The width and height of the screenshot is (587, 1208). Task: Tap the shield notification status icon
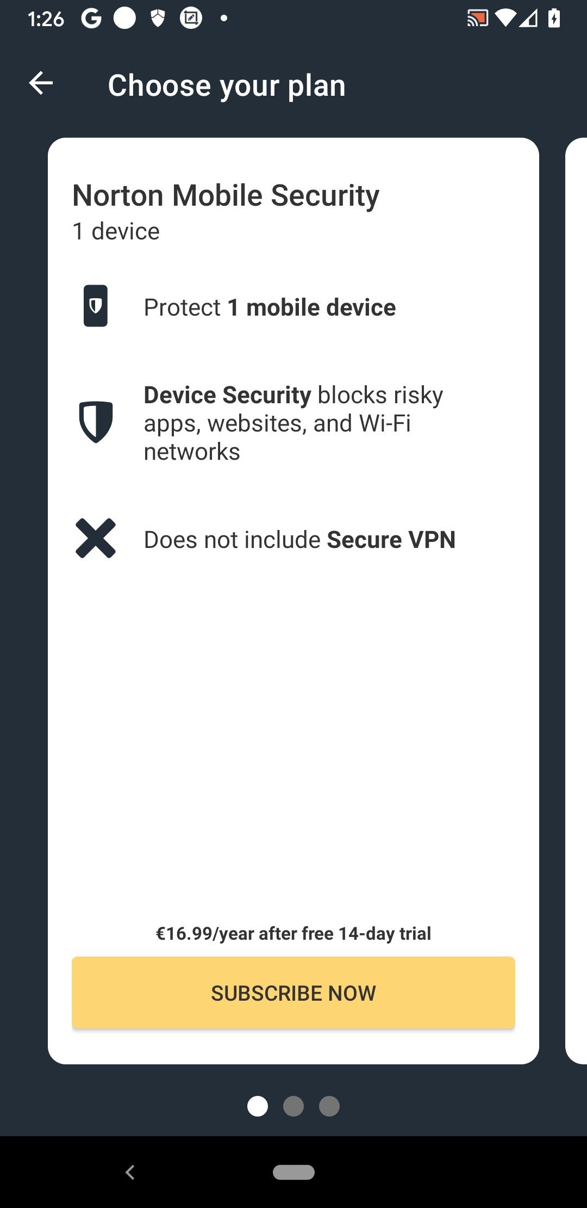click(158, 19)
